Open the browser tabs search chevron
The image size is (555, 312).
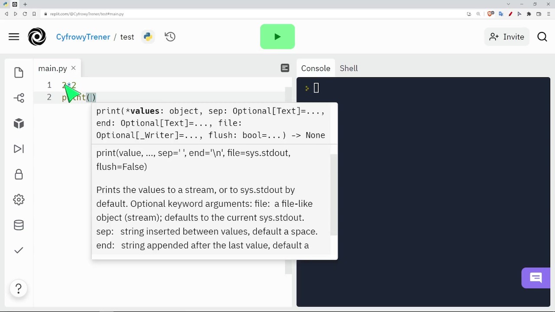pyautogui.click(x=508, y=4)
